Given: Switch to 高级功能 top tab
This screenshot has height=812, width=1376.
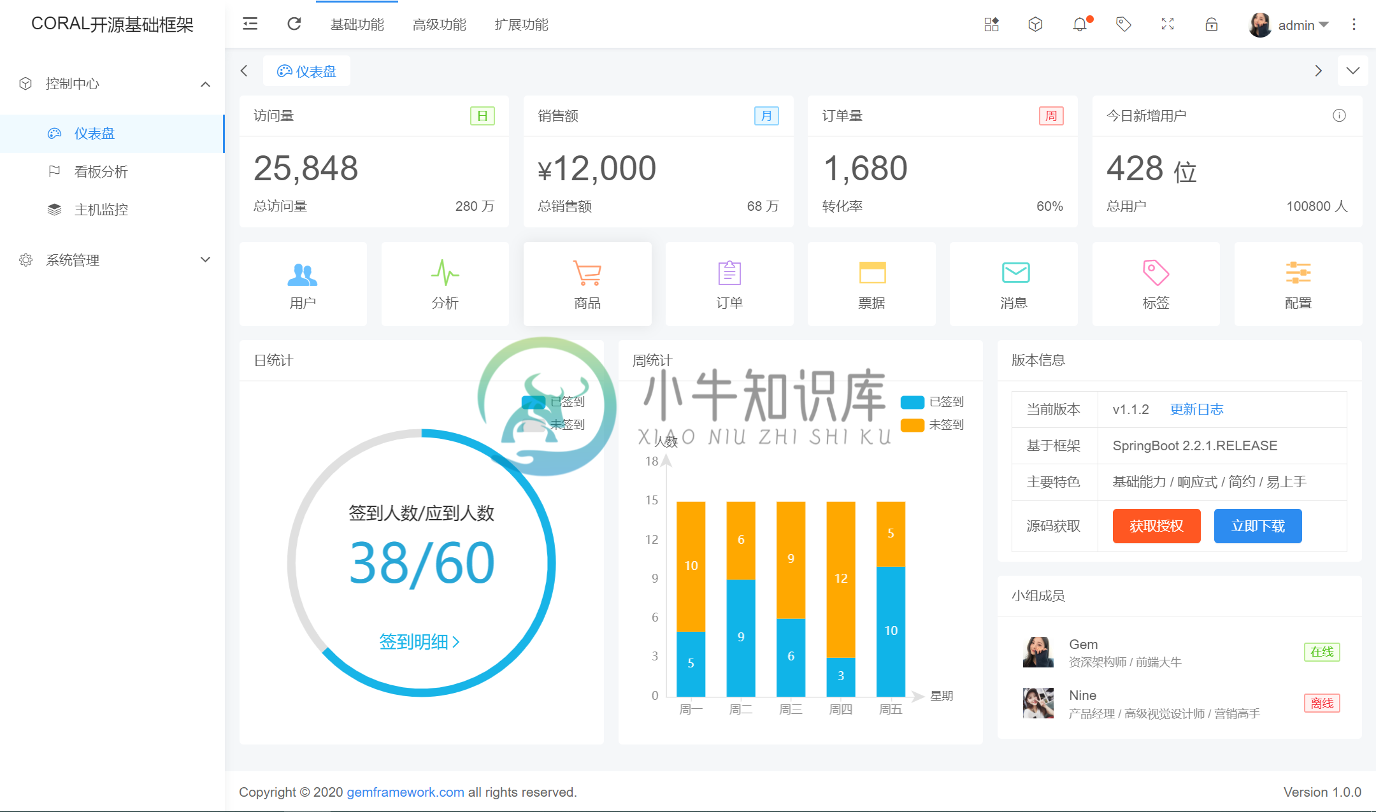Looking at the screenshot, I should click(x=440, y=24).
